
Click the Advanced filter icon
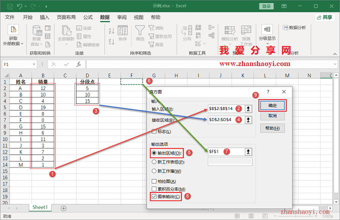(x=151, y=44)
